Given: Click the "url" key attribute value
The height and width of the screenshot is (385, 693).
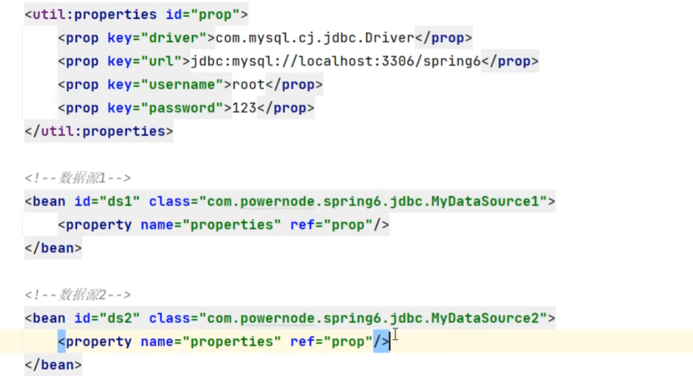Looking at the screenshot, I should point(161,62).
